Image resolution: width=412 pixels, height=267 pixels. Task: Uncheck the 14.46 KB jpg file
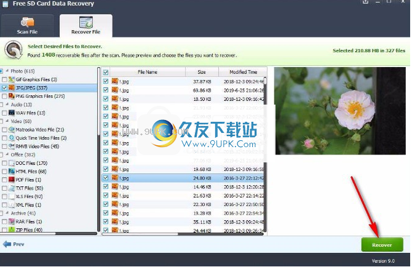point(106,186)
